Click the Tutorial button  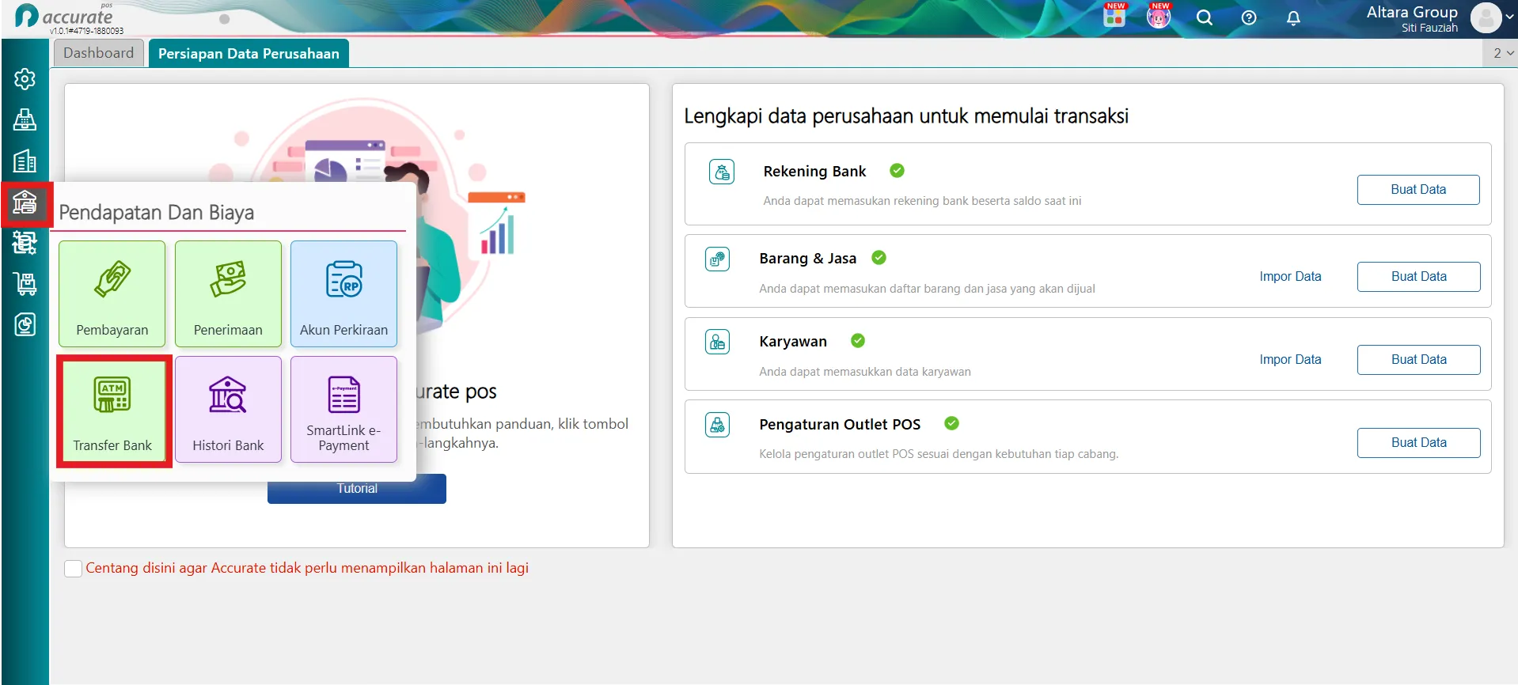pos(357,489)
